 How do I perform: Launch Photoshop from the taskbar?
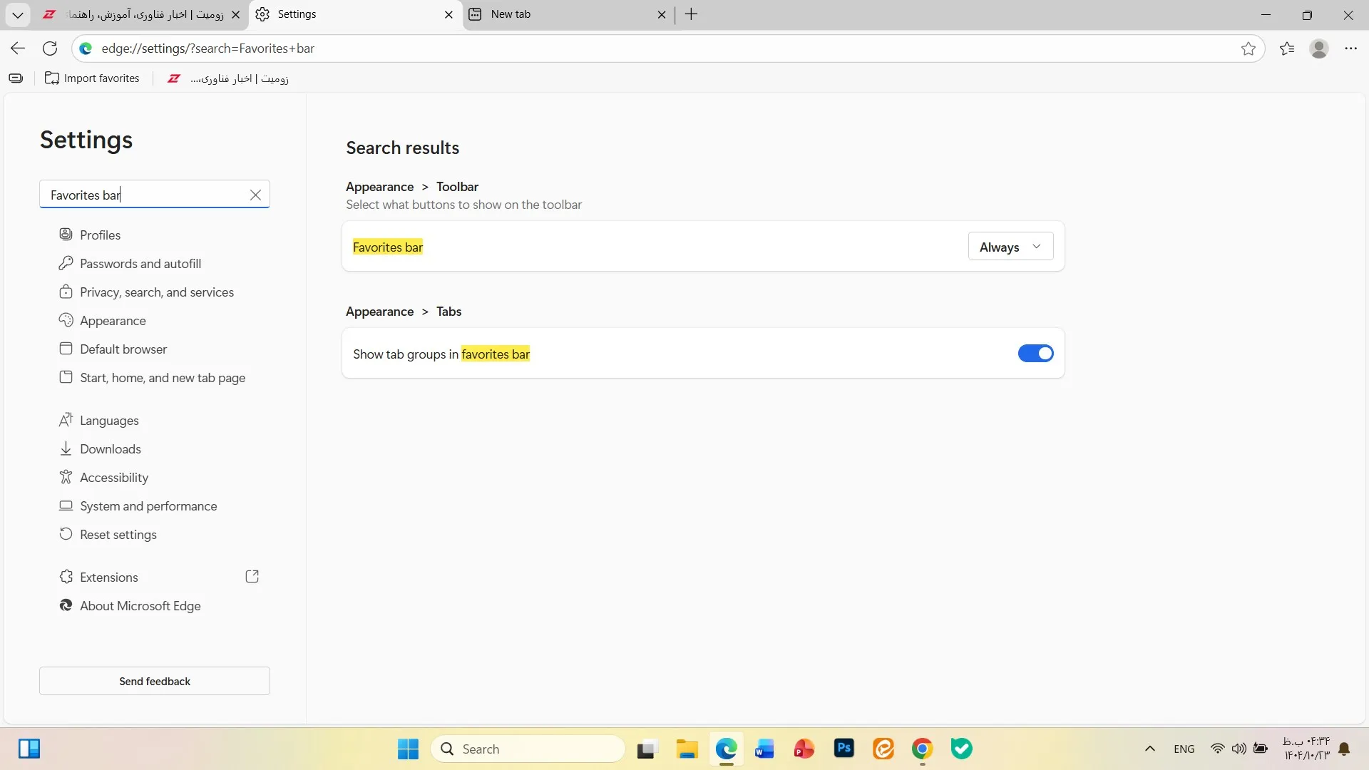tap(844, 749)
